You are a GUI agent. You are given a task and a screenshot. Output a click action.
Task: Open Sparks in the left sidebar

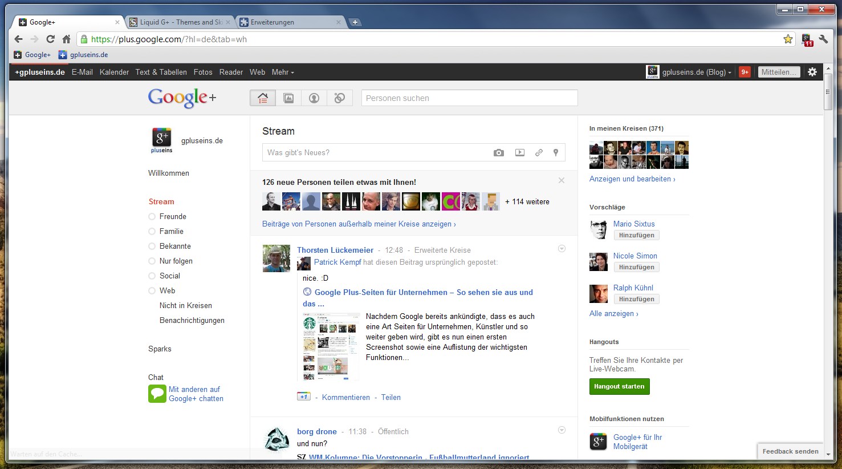pos(160,349)
